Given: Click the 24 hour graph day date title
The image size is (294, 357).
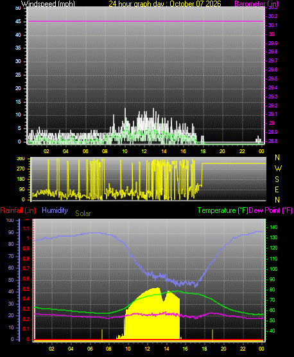Looking at the screenshot, I should coord(165,4).
